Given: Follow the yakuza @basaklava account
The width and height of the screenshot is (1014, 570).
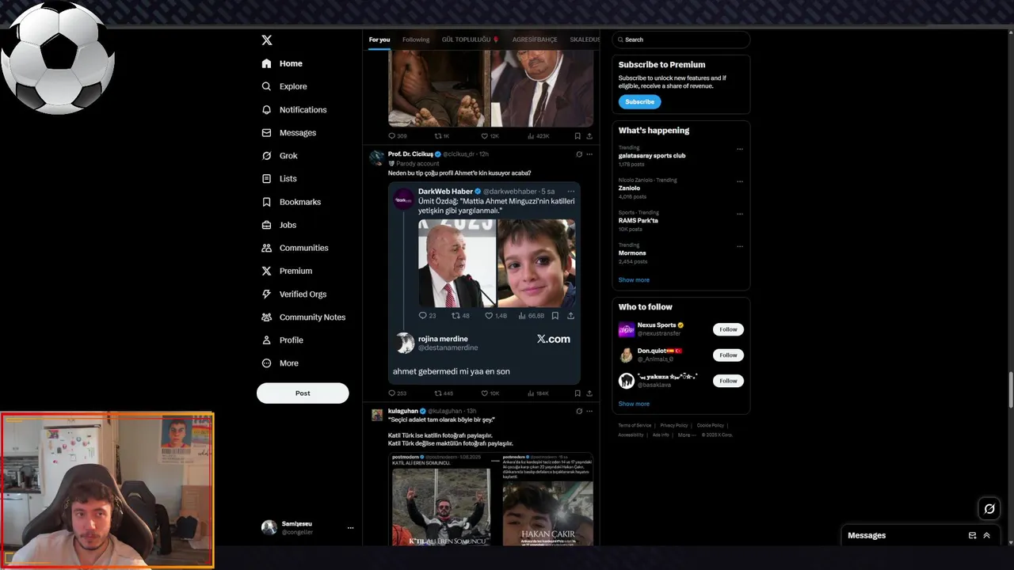Looking at the screenshot, I should pyautogui.click(x=728, y=381).
